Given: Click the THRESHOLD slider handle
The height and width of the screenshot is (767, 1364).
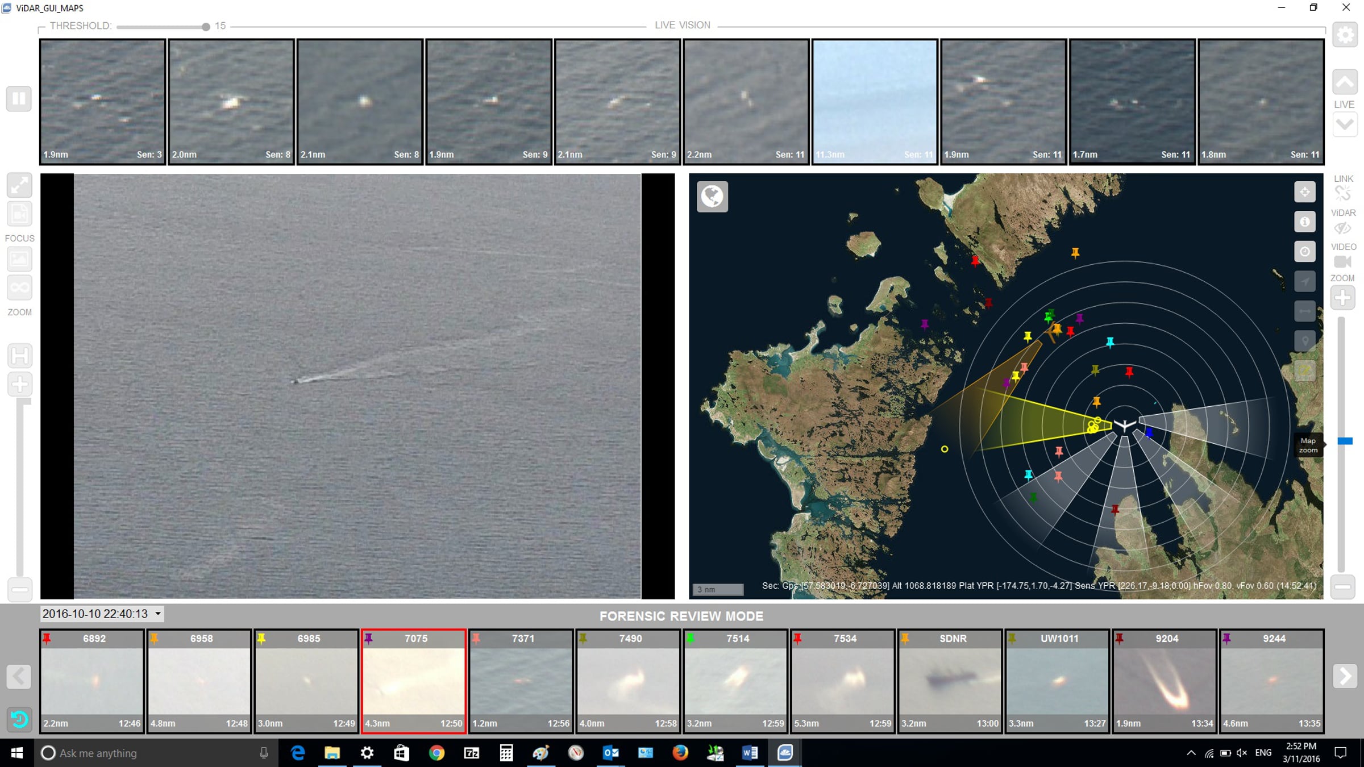Looking at the screenshot, I should [x=206, y=27].
